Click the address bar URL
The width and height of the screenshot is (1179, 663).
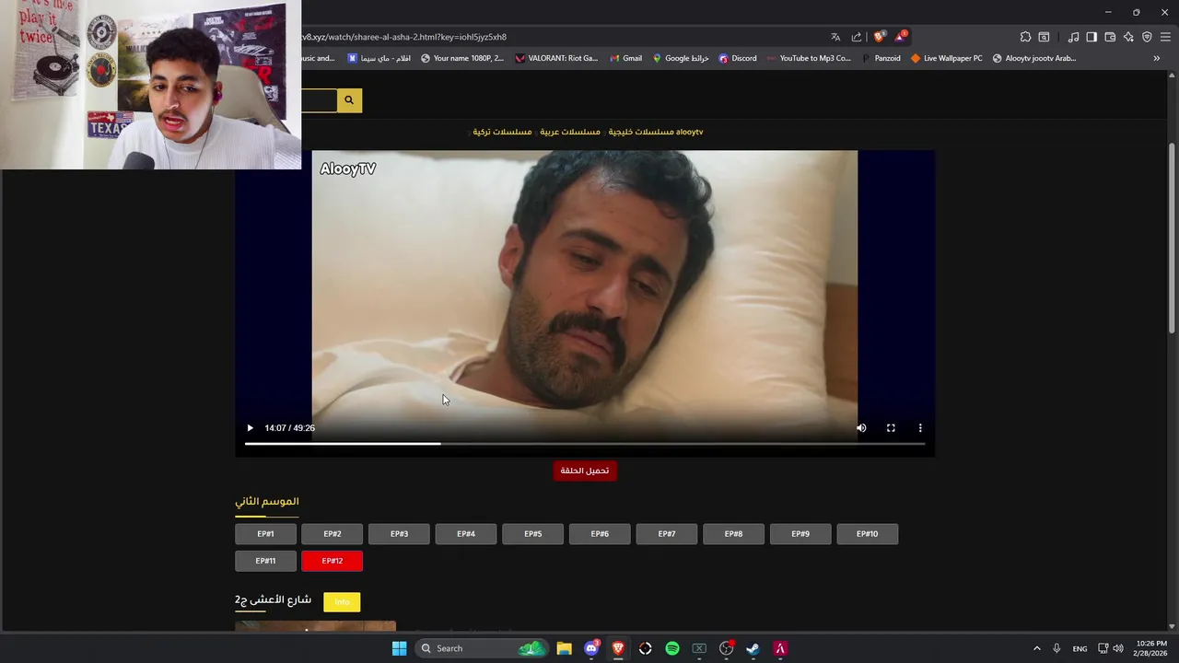(x=403, y=37)
